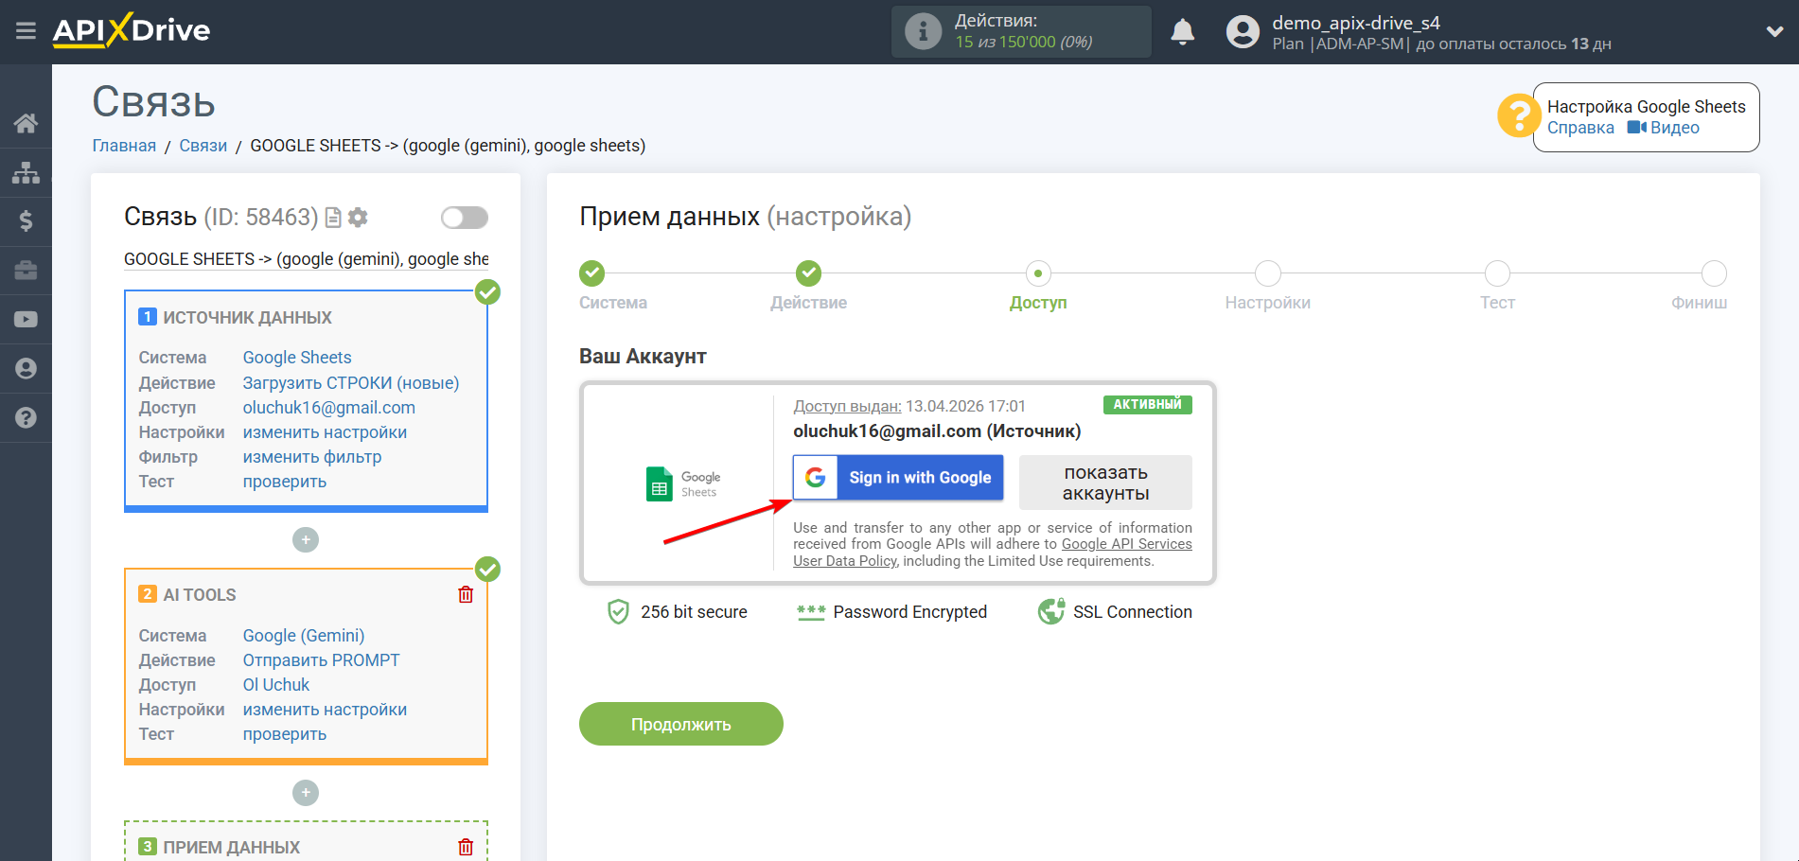Screen dimensions: 1799x861
Task: Delete the AI TOOLS block via trash icon
Action: [x=465, y=594]
